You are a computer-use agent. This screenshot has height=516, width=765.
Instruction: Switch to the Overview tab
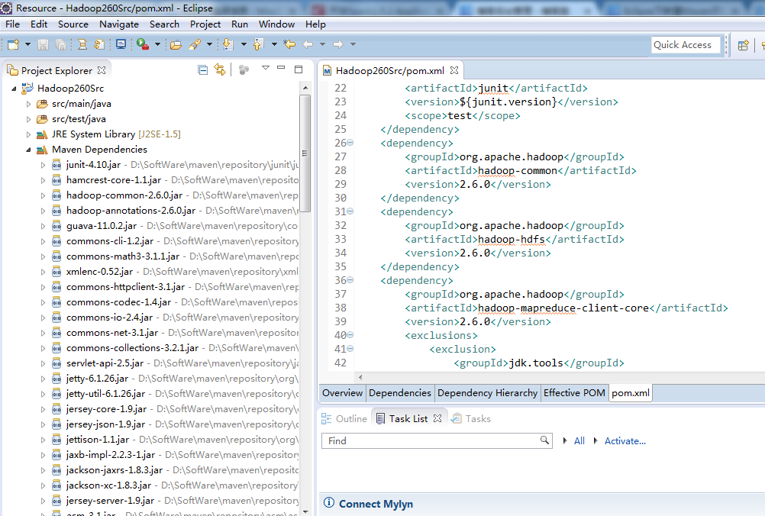[x=343, y=393]
